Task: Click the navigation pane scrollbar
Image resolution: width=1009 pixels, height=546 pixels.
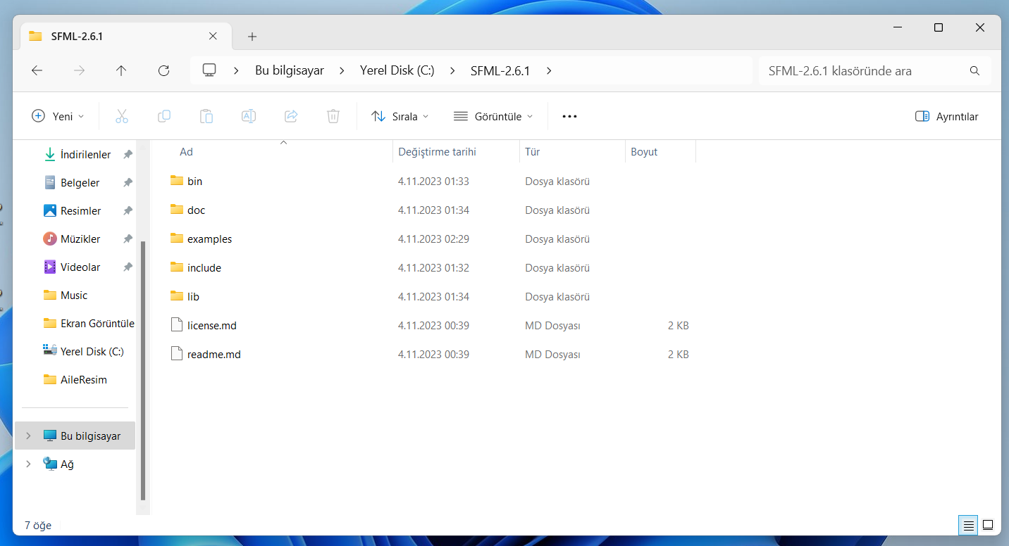Action: point(143,369)
